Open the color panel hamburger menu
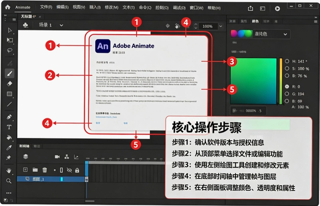This screenshot has height=206, width=320. click(x=316, y=22)
